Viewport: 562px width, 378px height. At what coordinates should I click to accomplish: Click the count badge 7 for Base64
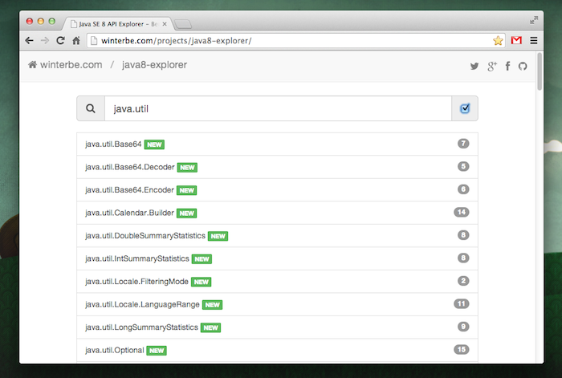[463, 144]
